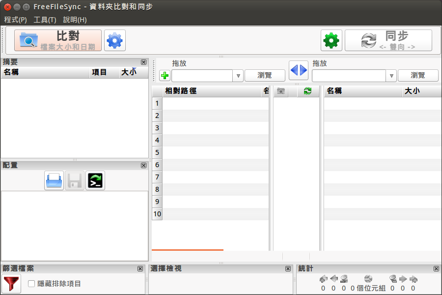Click the 同步 synchronize button

(x=388, y=40)
